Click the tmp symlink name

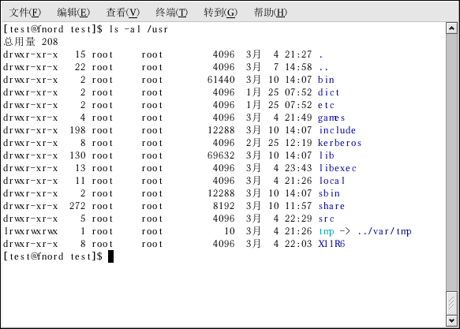coord(327,232)
